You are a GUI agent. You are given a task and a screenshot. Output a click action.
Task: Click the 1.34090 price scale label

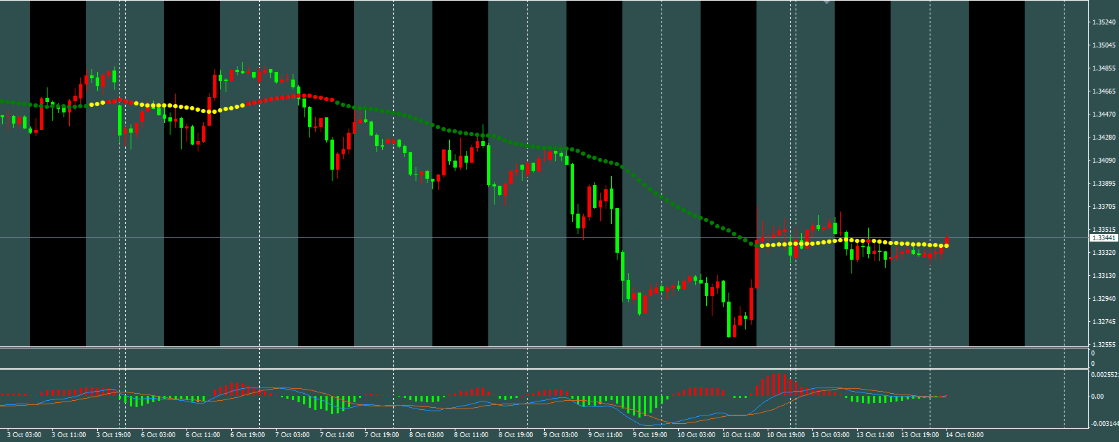[x=1103, y=161]
